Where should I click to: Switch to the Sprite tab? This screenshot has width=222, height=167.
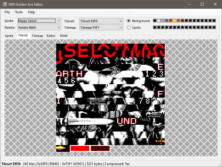(x=9, y=36)
